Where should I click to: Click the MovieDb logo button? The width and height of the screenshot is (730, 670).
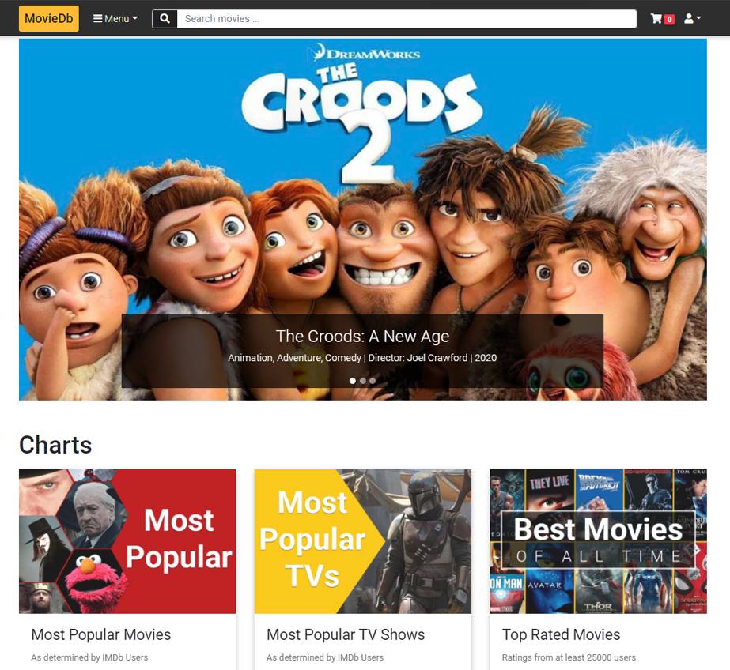49,19
